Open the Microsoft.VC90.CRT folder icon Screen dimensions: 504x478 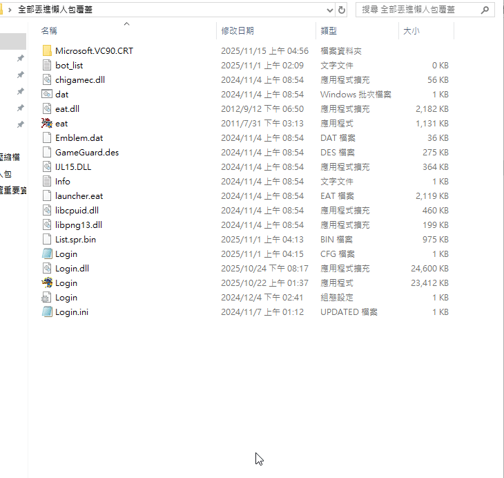pos(47,51)
